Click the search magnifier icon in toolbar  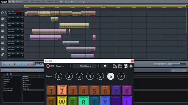20,2
